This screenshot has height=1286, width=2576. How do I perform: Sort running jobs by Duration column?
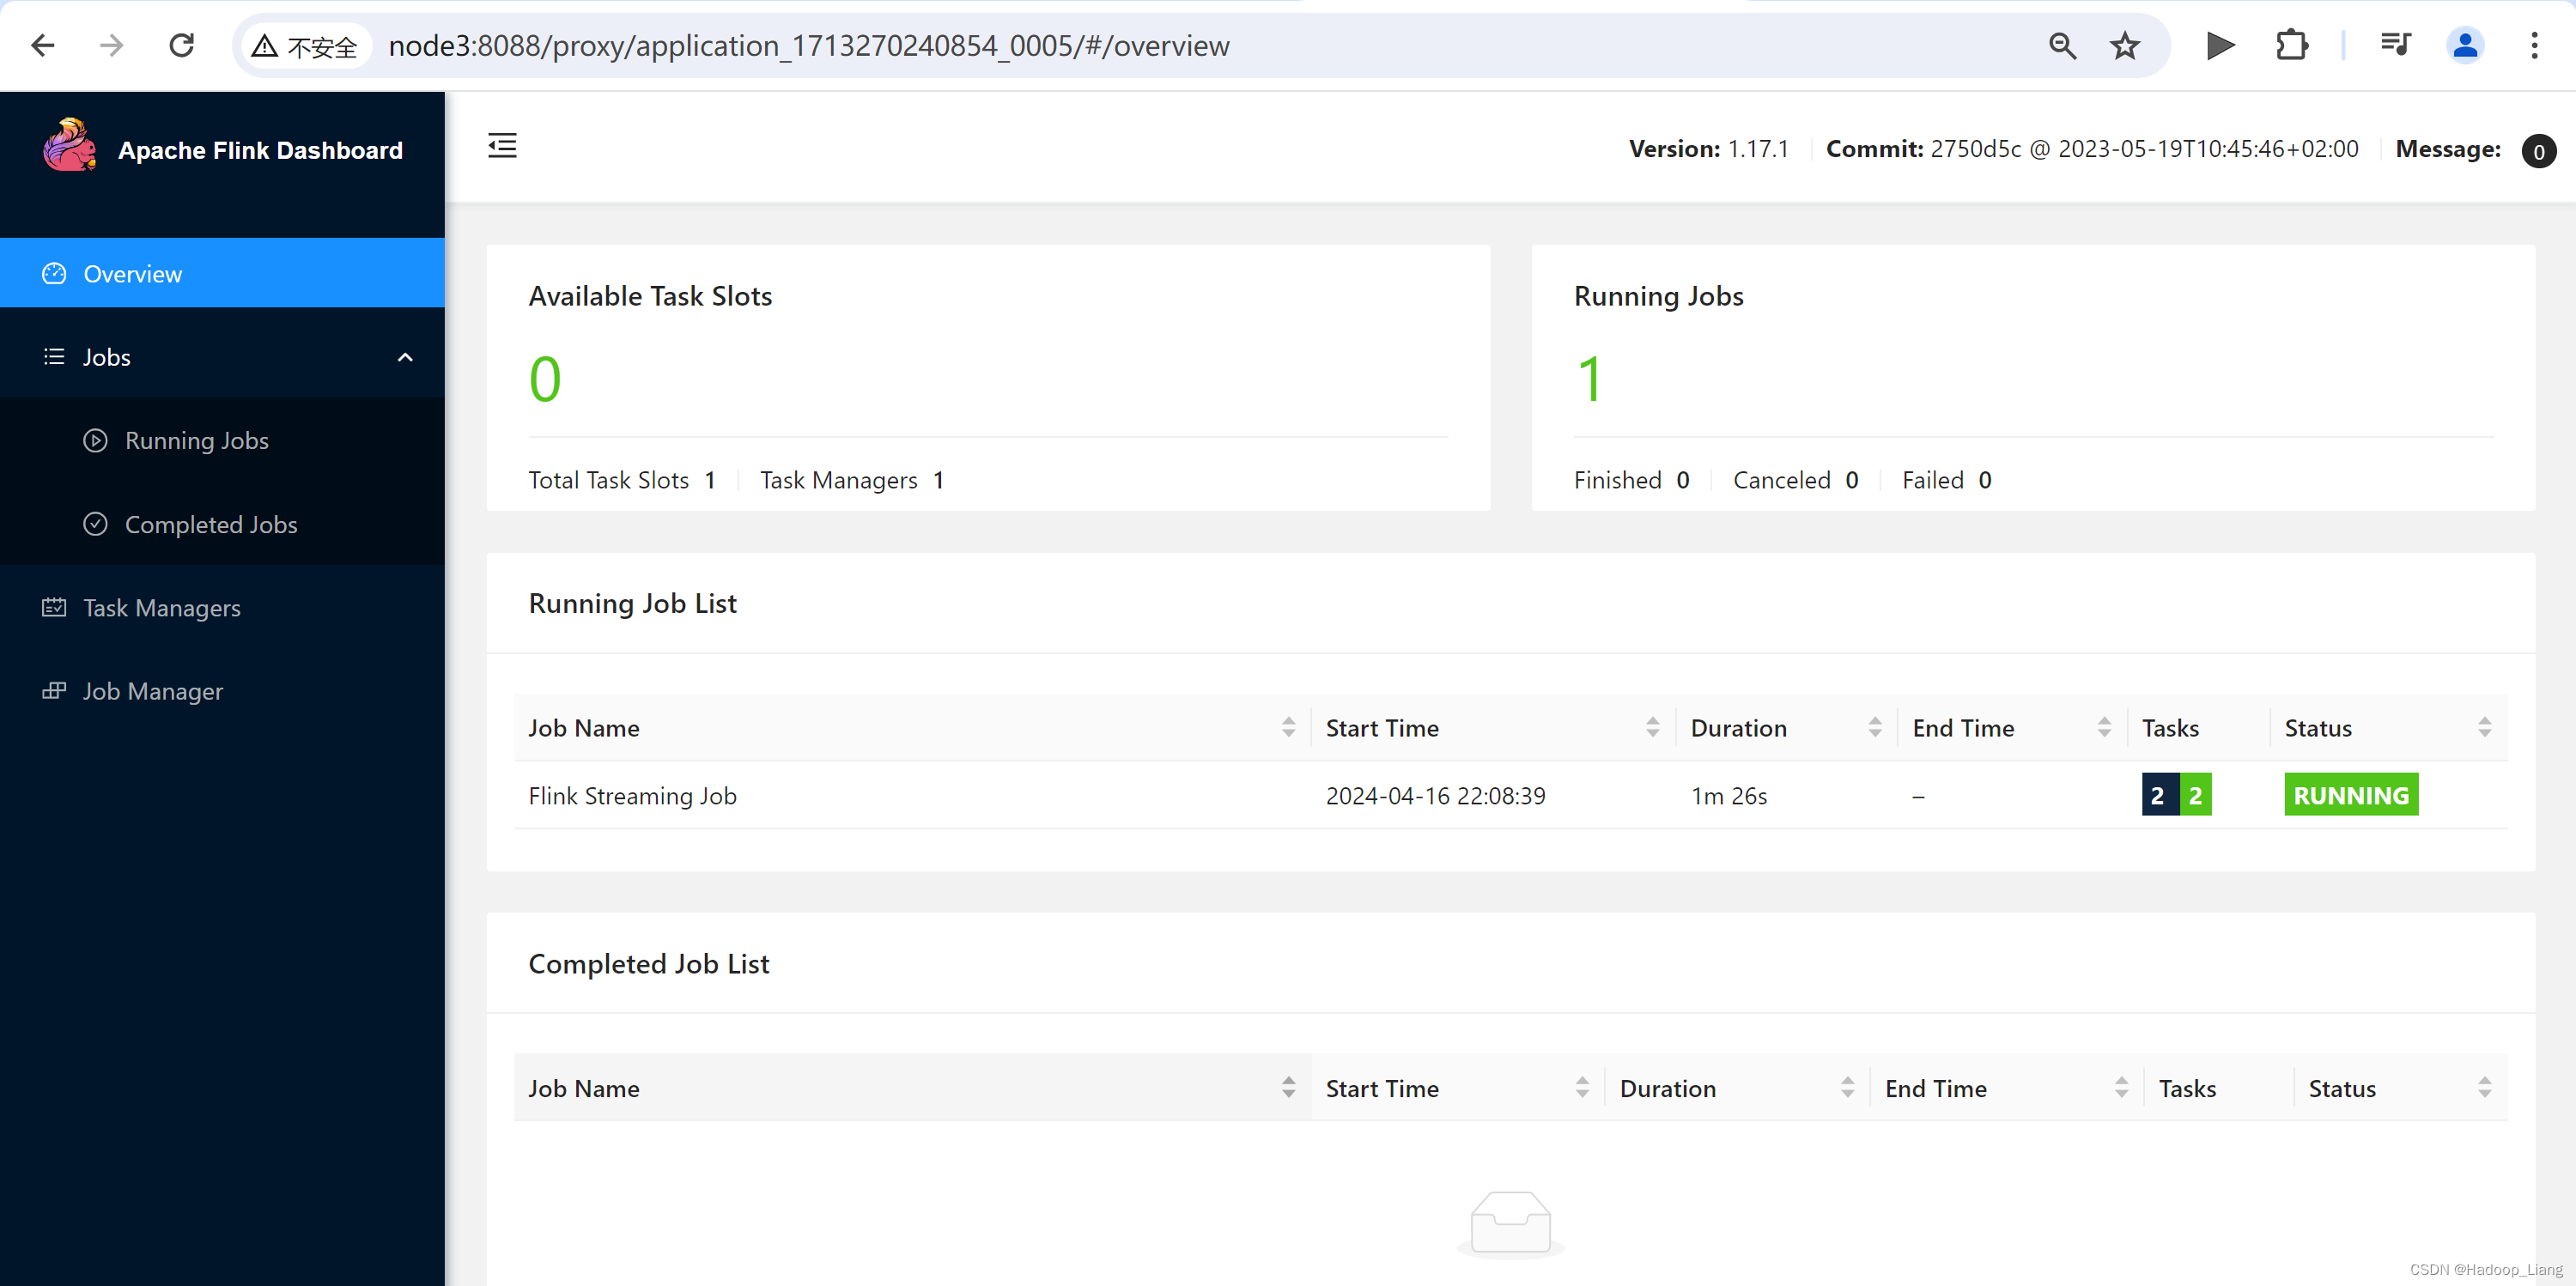coord(1874,727)
